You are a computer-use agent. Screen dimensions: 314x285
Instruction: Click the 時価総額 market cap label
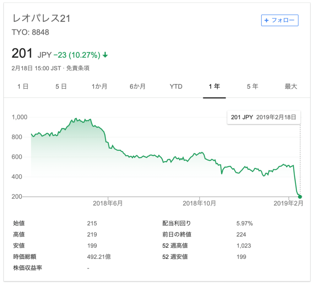[x=25, y=256]
